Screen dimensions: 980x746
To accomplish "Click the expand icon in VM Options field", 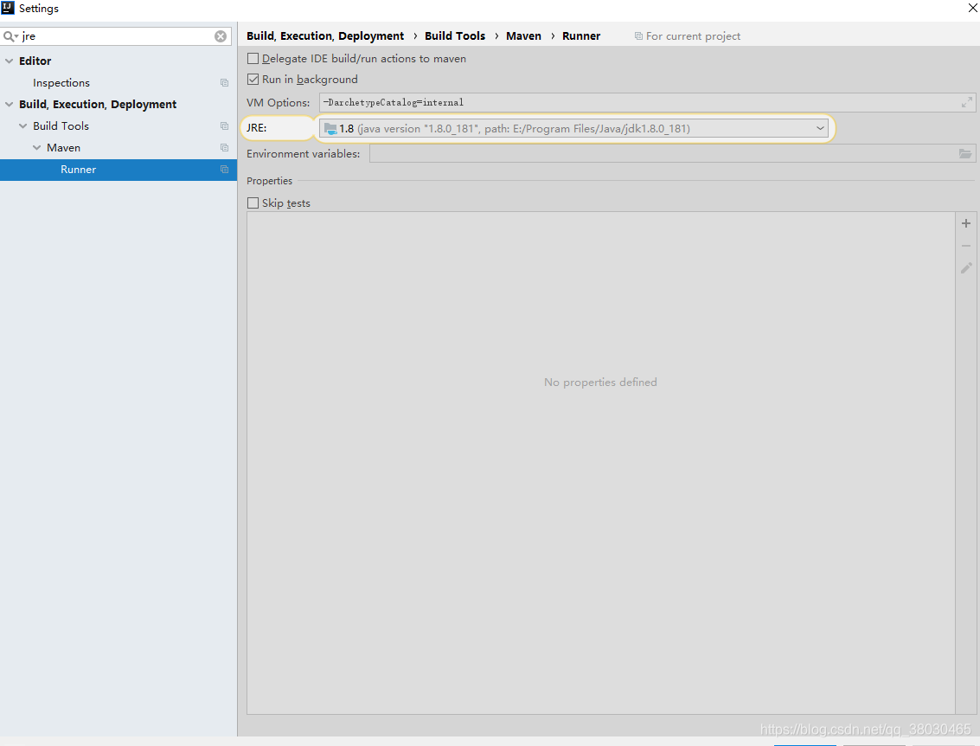I will click(x=966, y=102).
